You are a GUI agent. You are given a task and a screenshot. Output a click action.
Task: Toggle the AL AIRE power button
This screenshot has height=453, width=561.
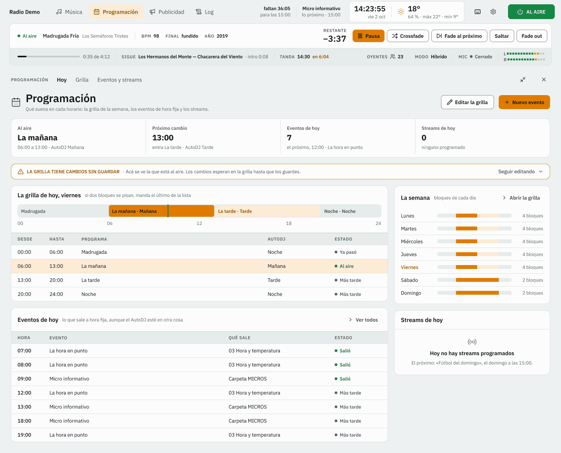(x=531, y=12)
